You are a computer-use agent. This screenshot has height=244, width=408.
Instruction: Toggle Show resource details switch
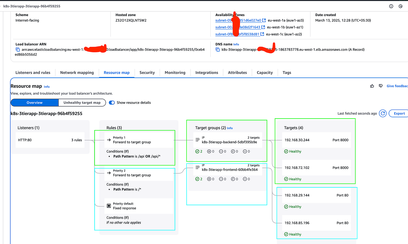[x=112, y=102]
